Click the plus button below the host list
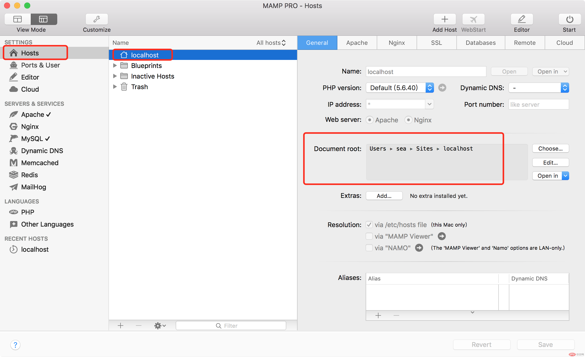The height and width of the screenshot is (357, 585). point(121,326)
